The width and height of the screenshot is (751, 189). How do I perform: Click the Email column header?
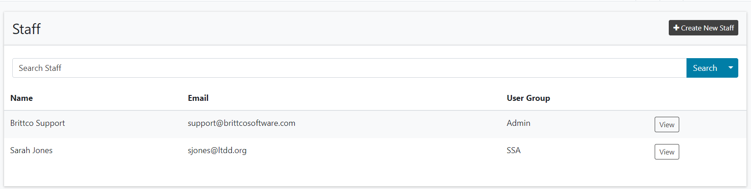198,98
